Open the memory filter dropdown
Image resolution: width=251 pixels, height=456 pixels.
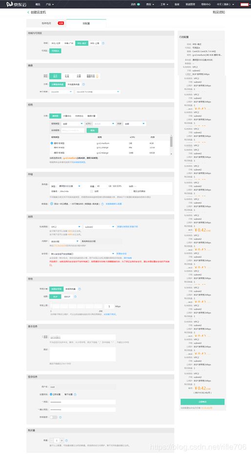pos(134,123)
